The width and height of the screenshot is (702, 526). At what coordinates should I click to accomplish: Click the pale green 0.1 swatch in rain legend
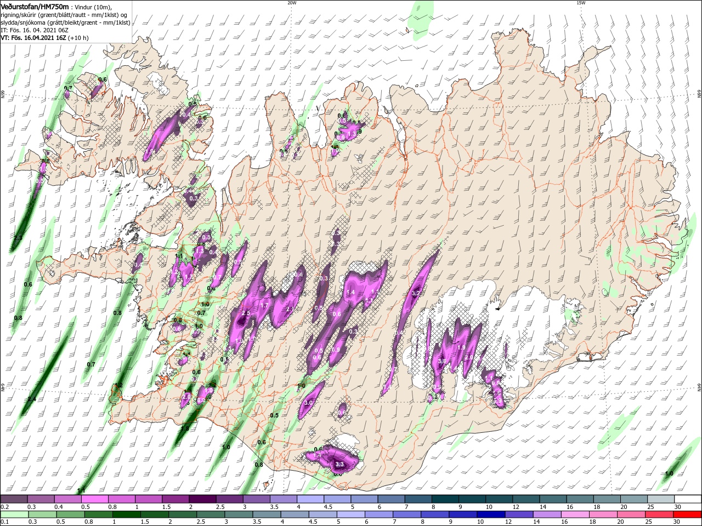[14, 514]
